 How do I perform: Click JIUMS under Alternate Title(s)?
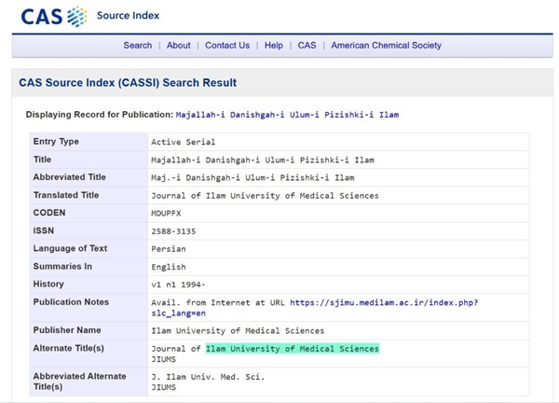point(164,359)
